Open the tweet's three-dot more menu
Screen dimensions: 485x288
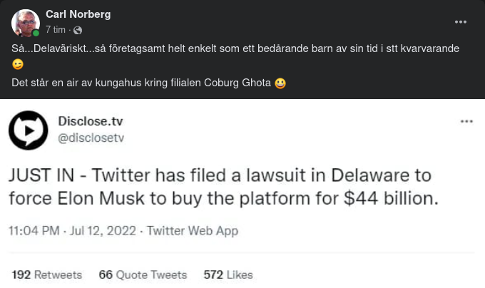(466, 122)
